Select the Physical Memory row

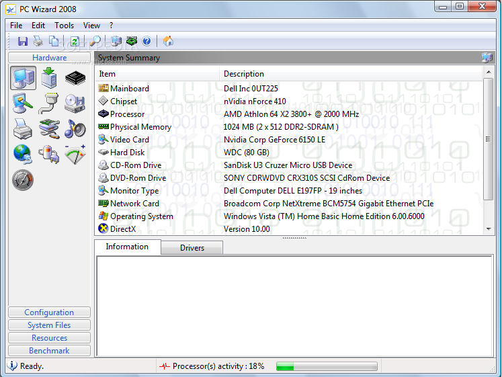tap(288, 127)
